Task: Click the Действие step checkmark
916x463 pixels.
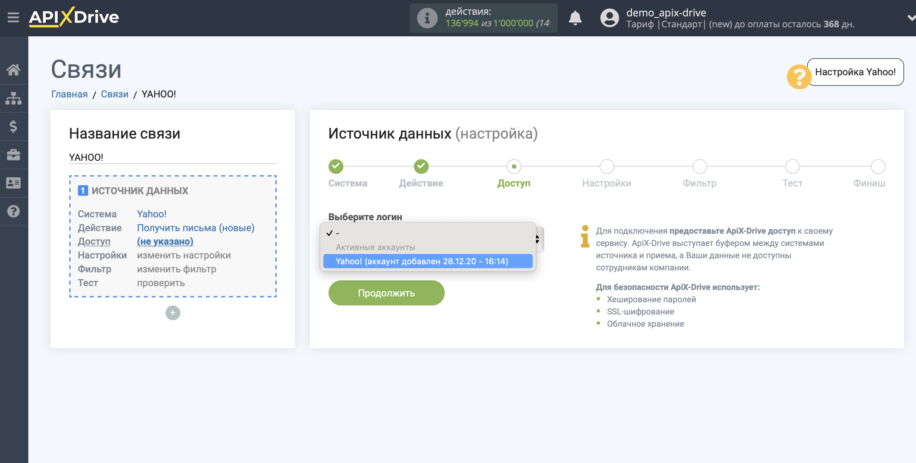Action: [x=421, y=166]
